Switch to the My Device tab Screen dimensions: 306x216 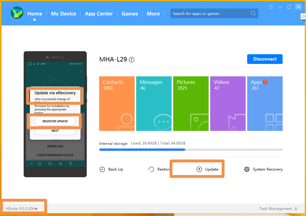coord(64,14)
